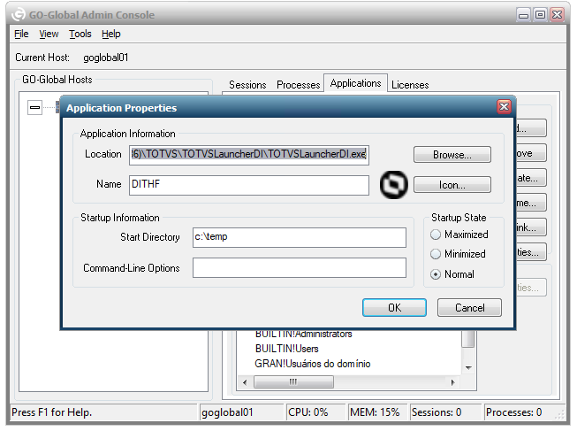The height and width of the screenshot is (431, 577).
Task: Click the Name field containing DITHF
Action: 249,185
